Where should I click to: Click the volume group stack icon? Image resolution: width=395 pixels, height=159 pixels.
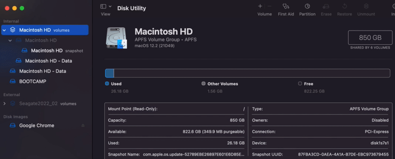tap(13, 30)
